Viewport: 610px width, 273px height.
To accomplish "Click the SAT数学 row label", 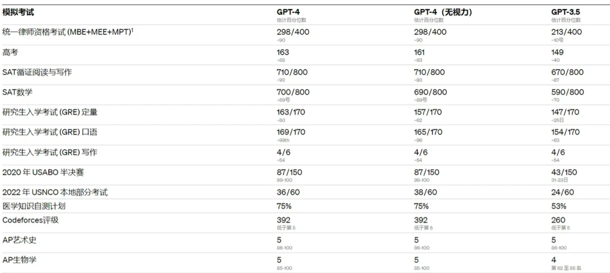I will point(17,92).
